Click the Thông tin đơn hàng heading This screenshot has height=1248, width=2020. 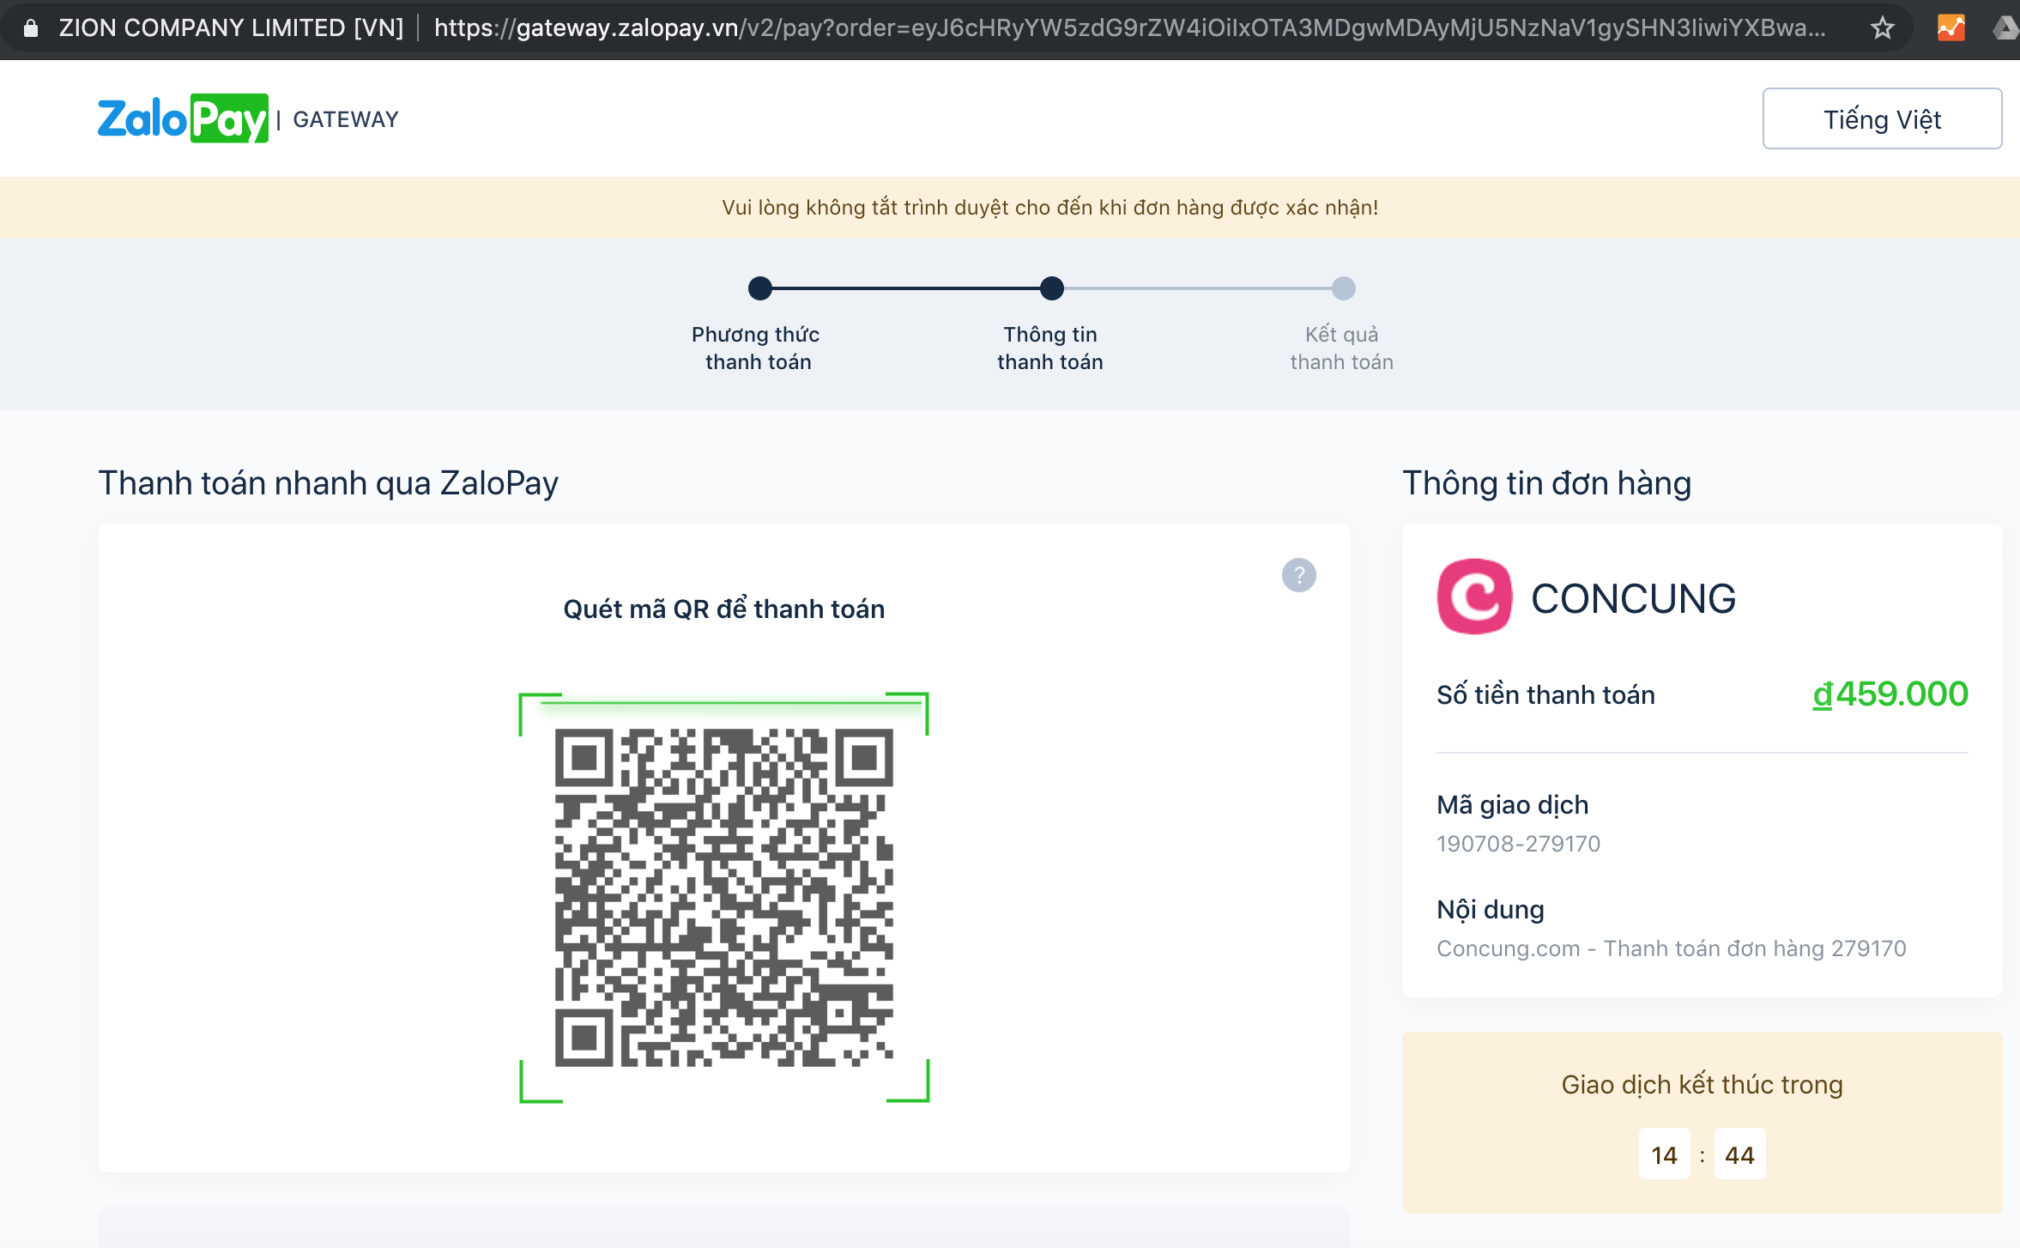(1546, 483)
